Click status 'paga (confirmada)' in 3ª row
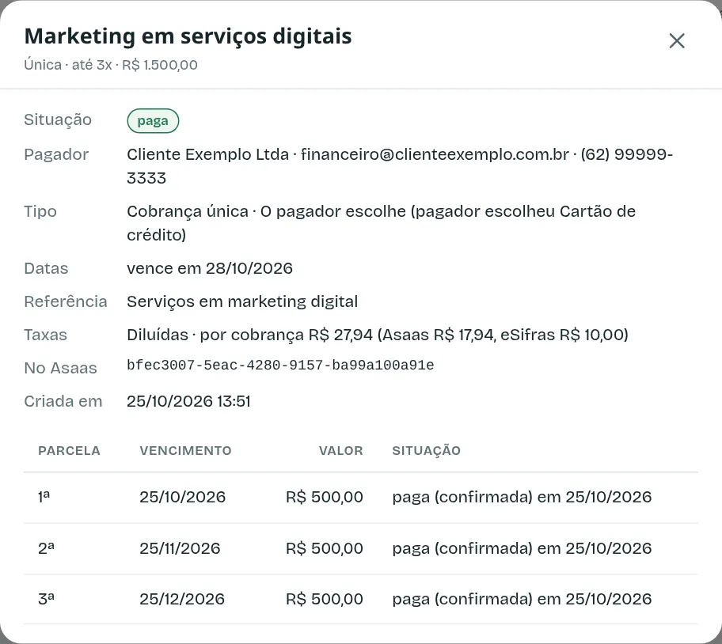The height and width of the screenshot is (644, 722). 462,600
